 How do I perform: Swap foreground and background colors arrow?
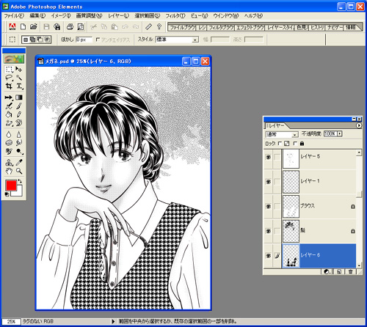point(20,181)
